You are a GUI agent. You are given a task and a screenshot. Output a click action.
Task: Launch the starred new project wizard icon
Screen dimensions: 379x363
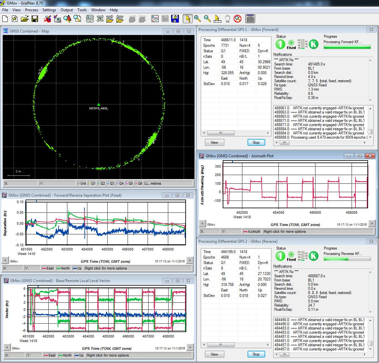pyautogui.click(x=15, y=19)
